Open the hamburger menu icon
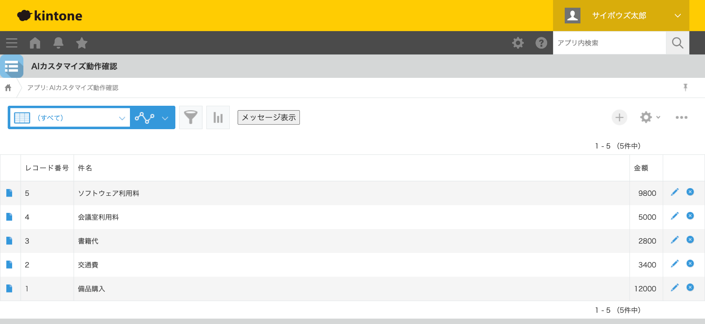 12,43
